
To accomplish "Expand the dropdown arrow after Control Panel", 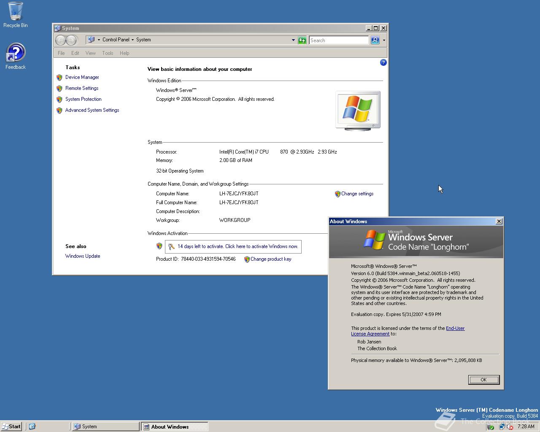I will click(x=132, y=40).
